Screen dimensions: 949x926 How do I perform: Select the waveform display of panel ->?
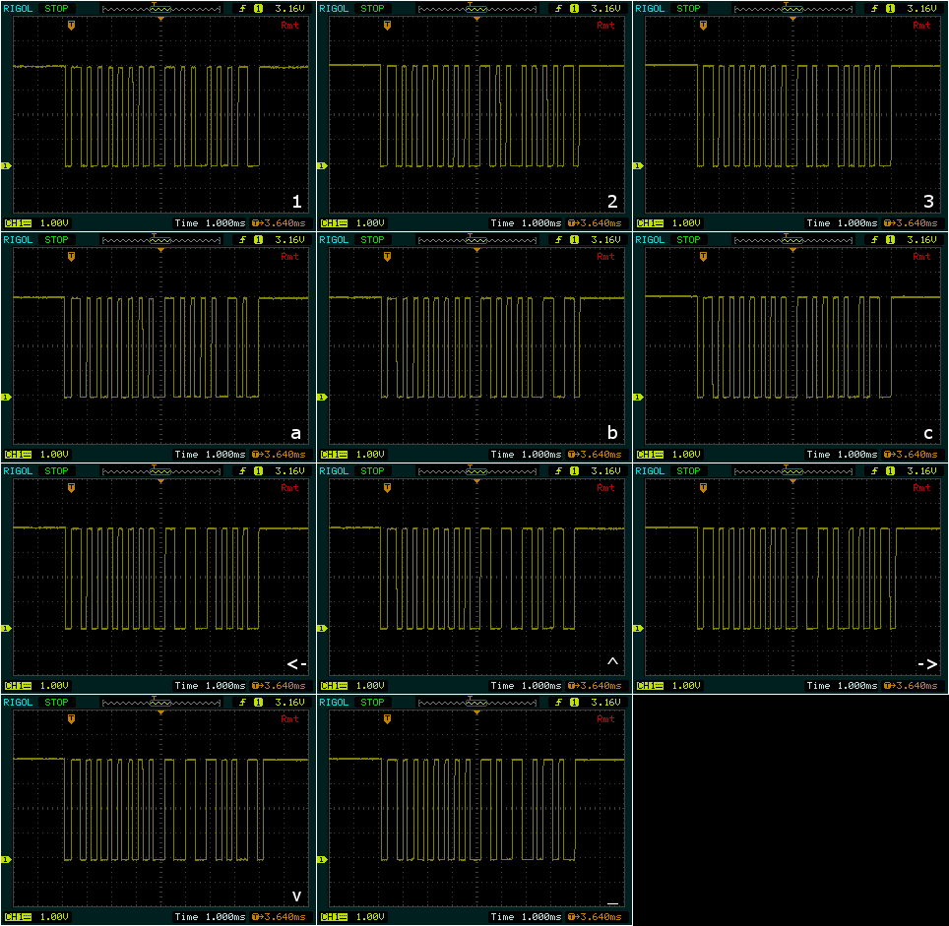click(792, 577)
